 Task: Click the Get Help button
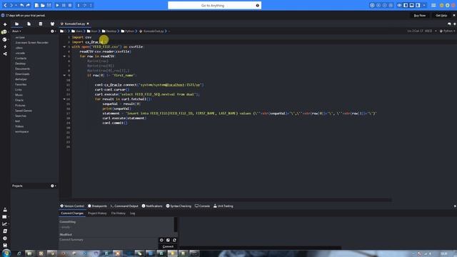441,16
